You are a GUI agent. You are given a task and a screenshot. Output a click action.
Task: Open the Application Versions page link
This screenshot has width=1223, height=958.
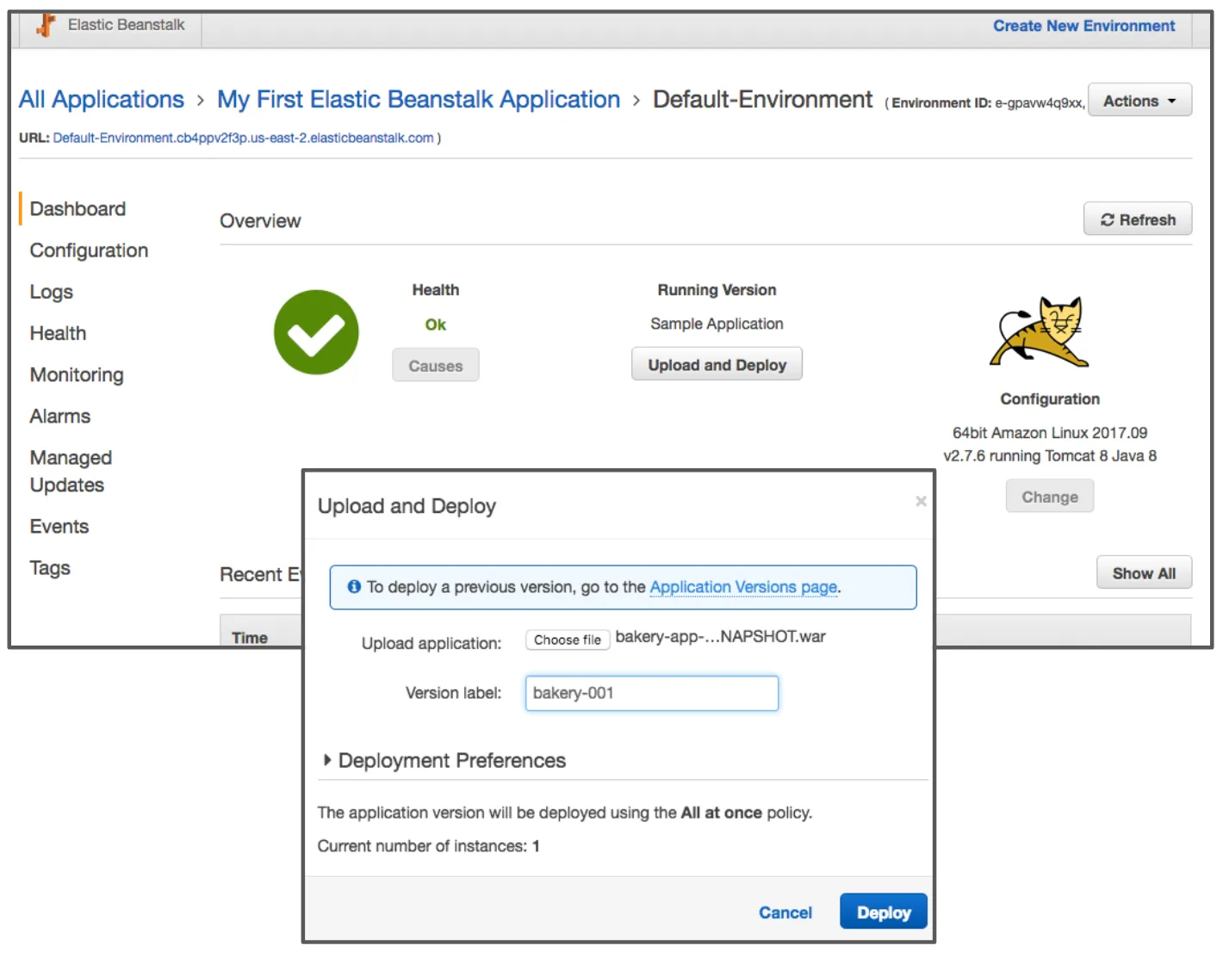click(743, 587)
